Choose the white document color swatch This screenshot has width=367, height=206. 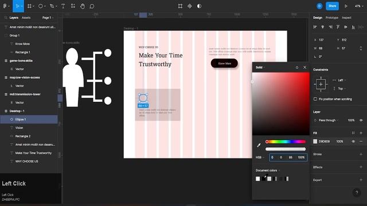[x=257, y=179]
